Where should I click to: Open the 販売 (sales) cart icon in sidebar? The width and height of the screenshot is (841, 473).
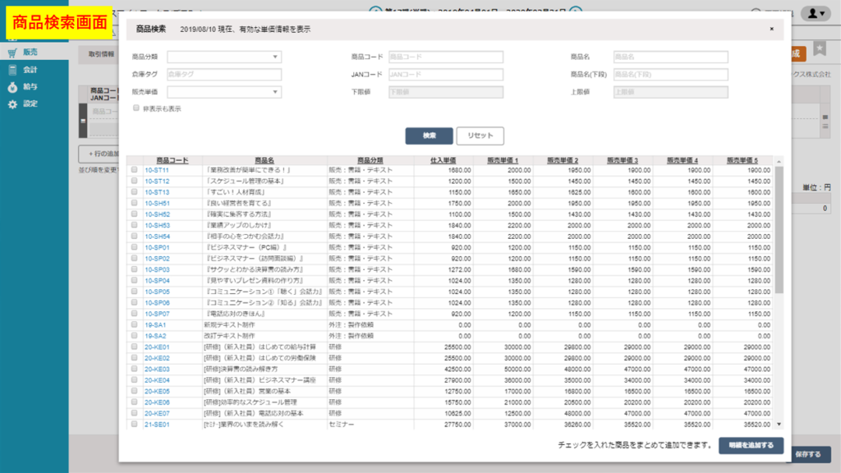(12, 53)
